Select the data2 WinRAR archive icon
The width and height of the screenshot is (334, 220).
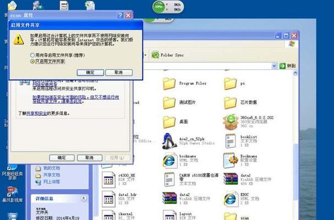pyautogui.click(x=169, y=199)
